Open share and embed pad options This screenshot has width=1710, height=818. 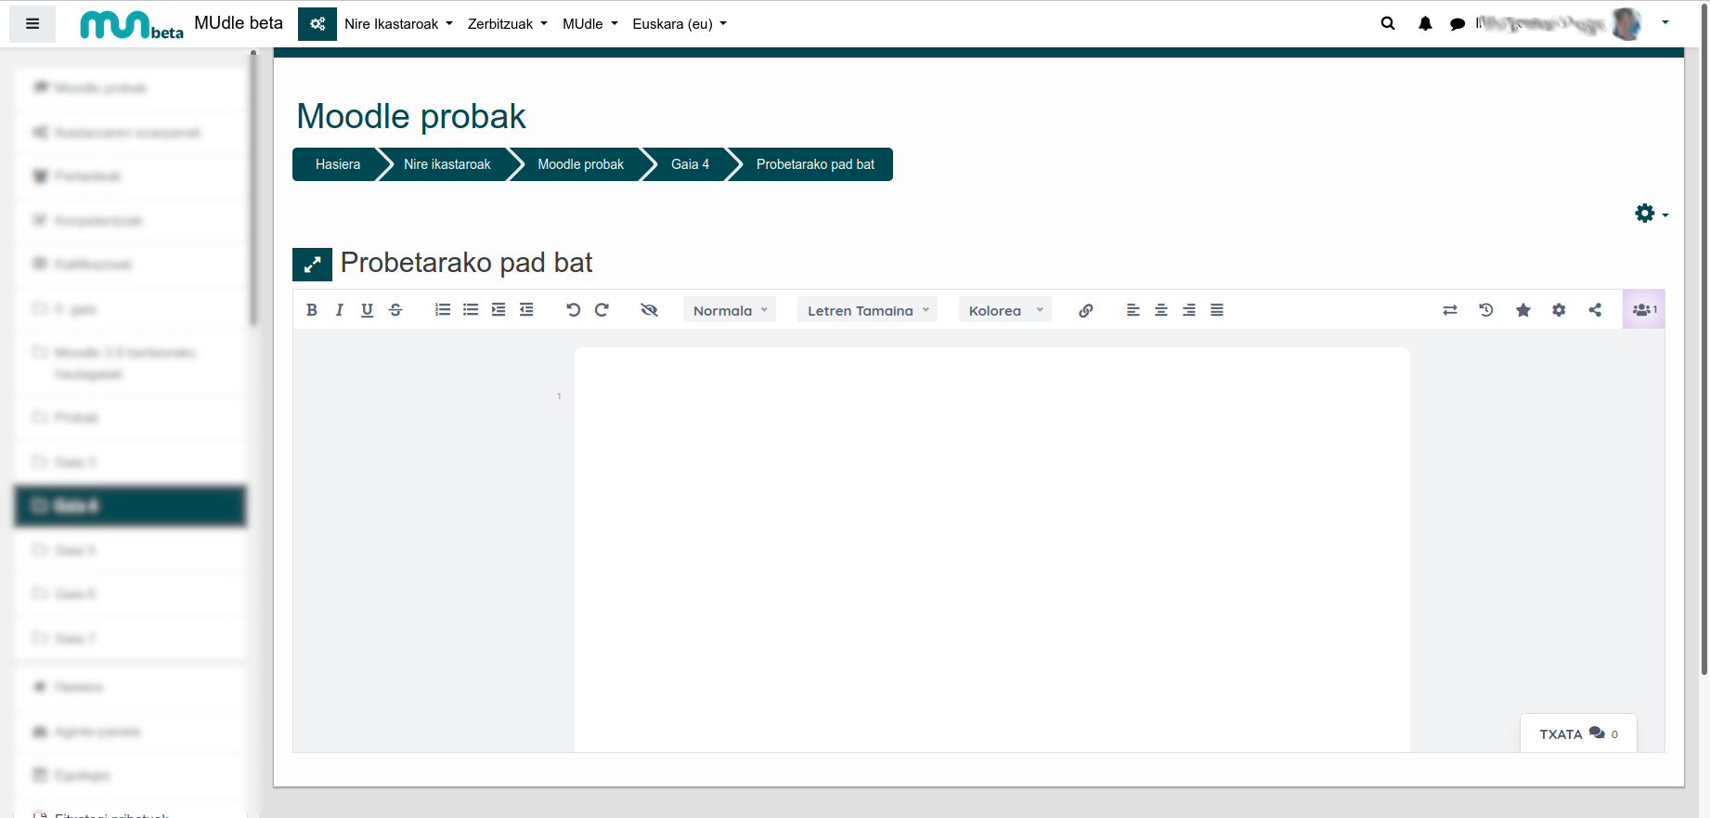point(1595,310)
